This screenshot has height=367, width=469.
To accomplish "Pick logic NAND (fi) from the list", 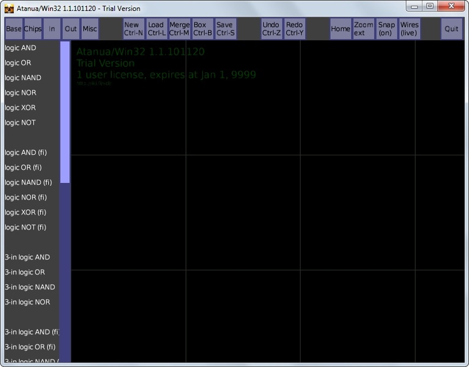I will pos(28,182).
